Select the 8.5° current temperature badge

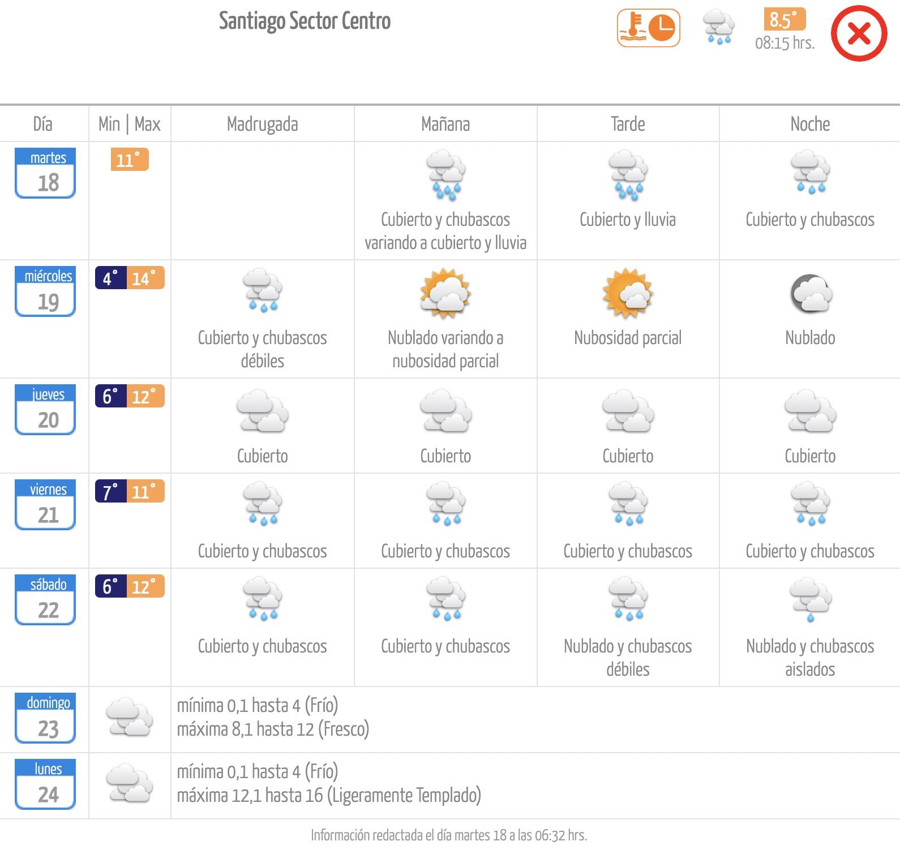pyautogui.click(x=785, y=19)
